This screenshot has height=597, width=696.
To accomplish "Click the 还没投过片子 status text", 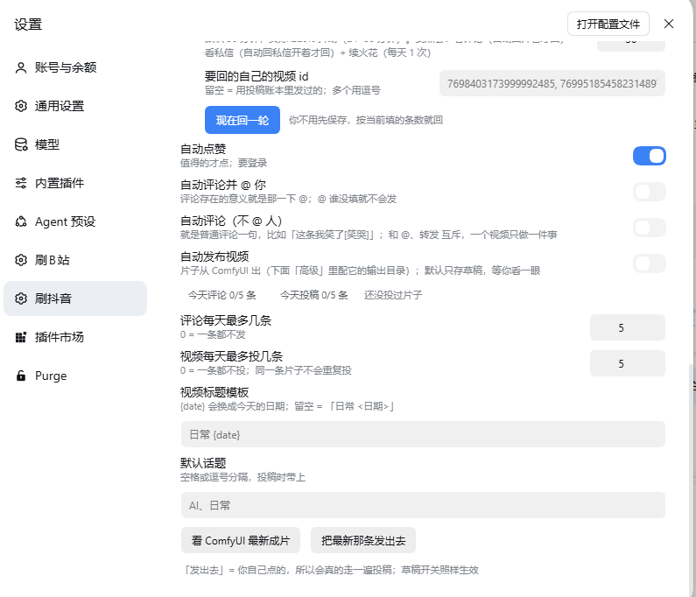I will [x=393, y=295].
